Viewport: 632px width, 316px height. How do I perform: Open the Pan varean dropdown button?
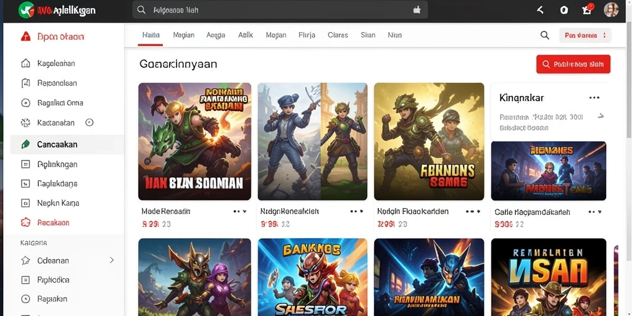pyautogui.click(x=585, y=35)
